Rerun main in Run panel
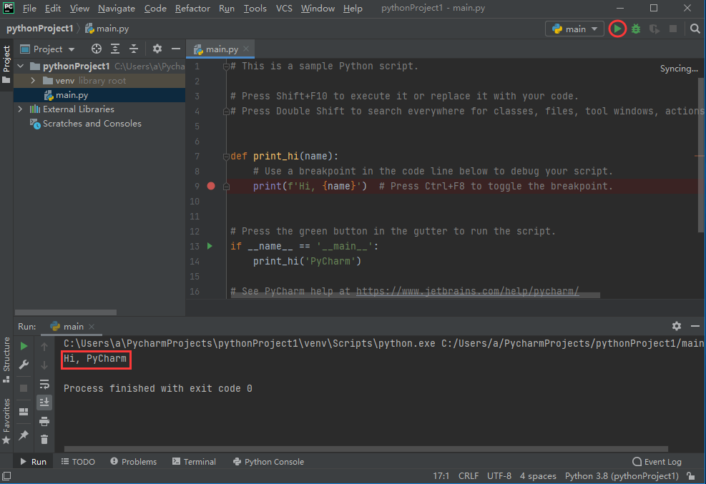Viewport: 706px width, 484px height. (24, 346)
